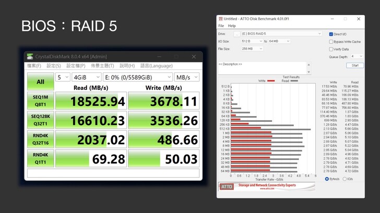Open I/O Size end dropdown showing 64 MB
The width and height of the screenshot is (380, 213).
pos(279,41)
